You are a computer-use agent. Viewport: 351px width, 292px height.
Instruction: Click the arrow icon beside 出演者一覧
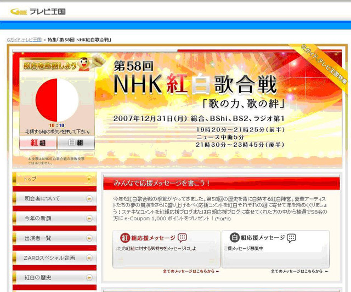pos(89,238)
